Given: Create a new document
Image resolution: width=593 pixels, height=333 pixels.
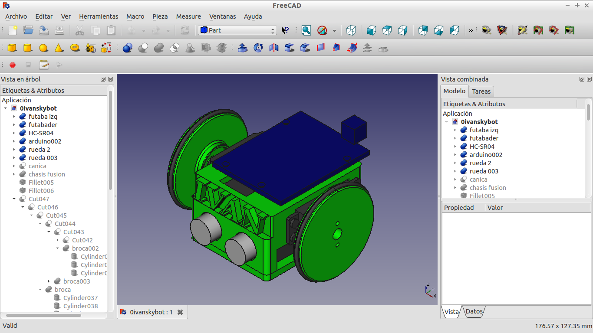Looking at the screenshot, I should point(13,30).
